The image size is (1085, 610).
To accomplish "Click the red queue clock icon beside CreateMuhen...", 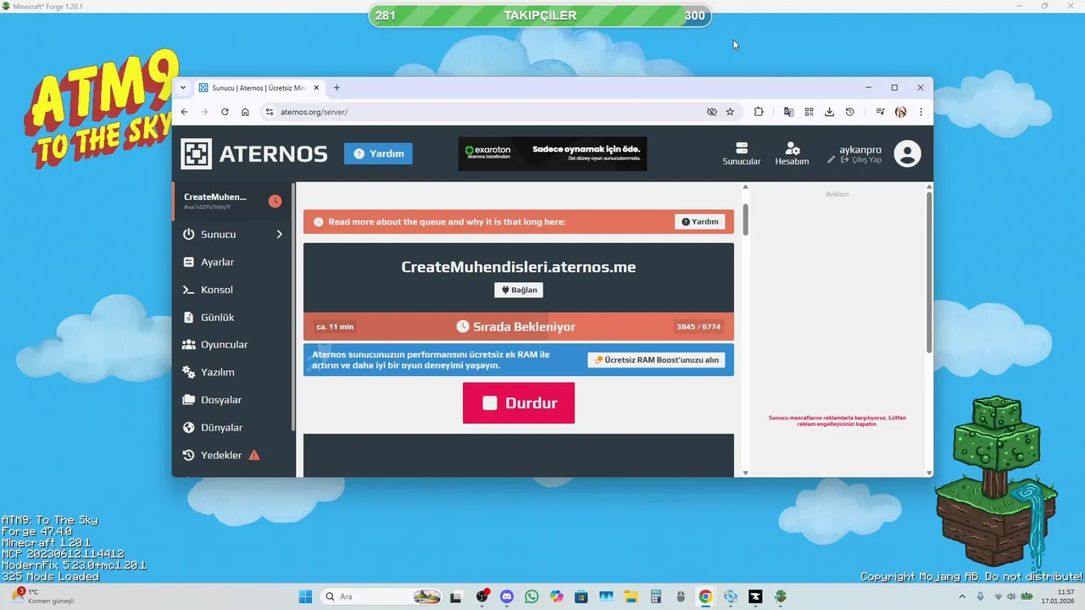I will [x=275, y=201].
